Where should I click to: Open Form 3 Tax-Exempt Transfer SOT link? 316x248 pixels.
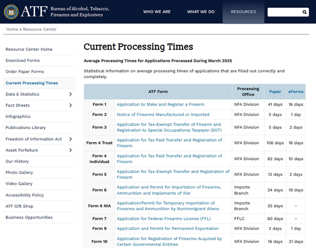(x=169, y=127)
